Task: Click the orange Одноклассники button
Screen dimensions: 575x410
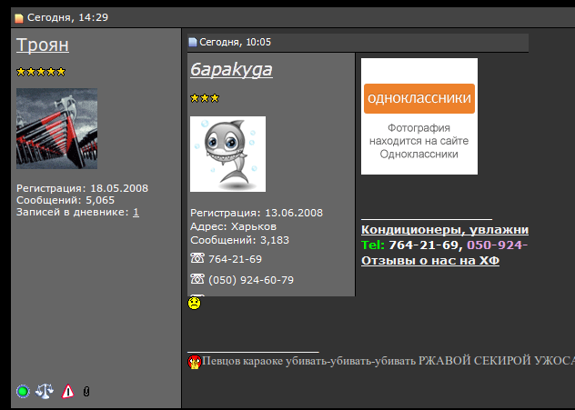Action: click(419, 98)
